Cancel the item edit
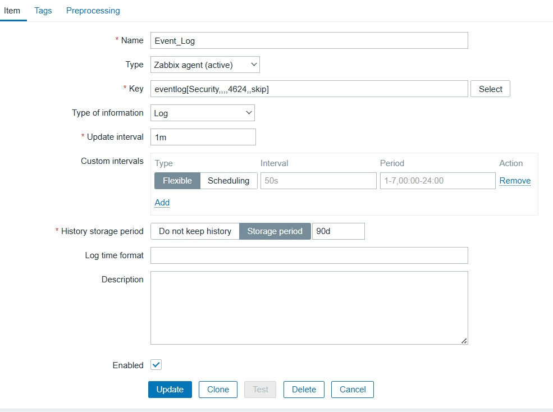Viewport: 553px width, 412px height. [x=353, y=390]
